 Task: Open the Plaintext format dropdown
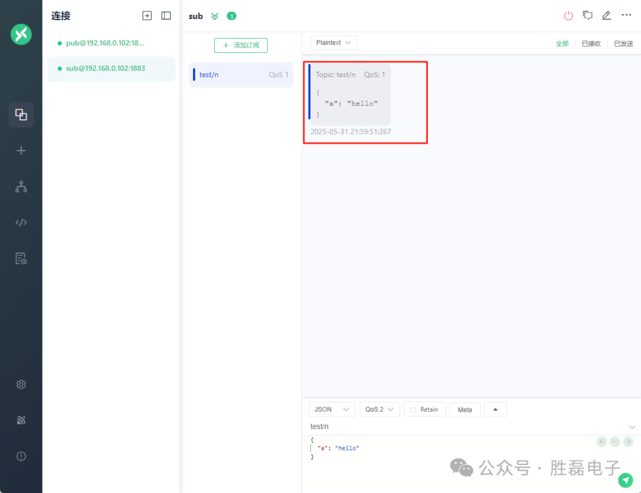click(x=333, y=43)
